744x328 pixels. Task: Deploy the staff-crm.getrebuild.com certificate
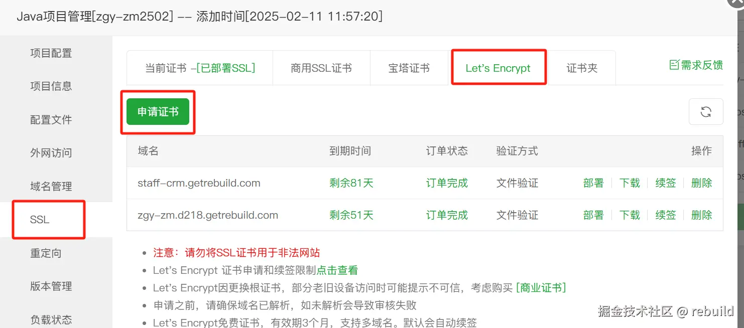click(593, 183)
